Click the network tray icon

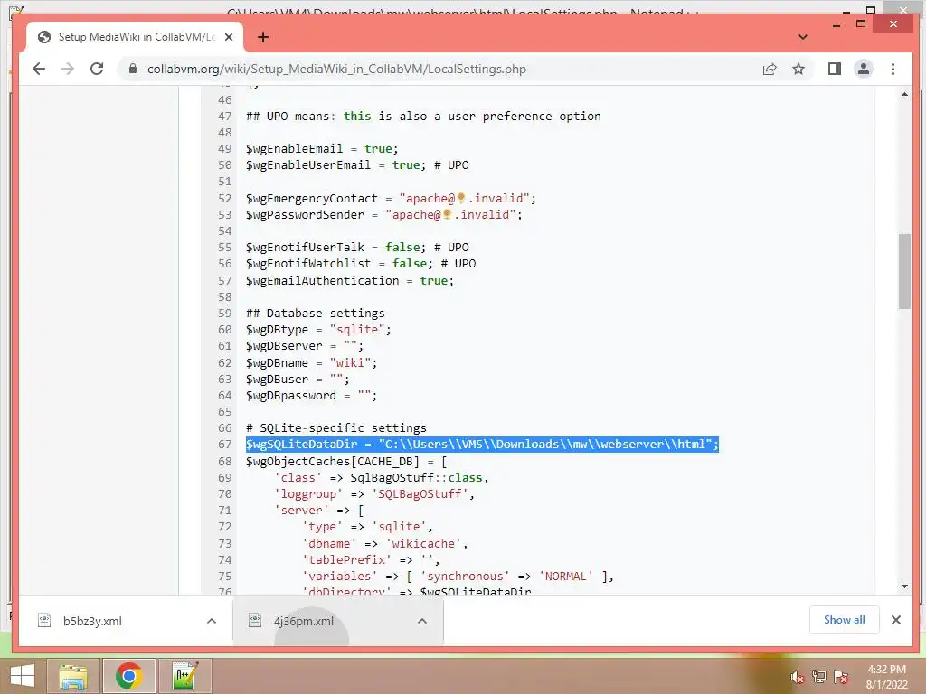tap(819, 677)
